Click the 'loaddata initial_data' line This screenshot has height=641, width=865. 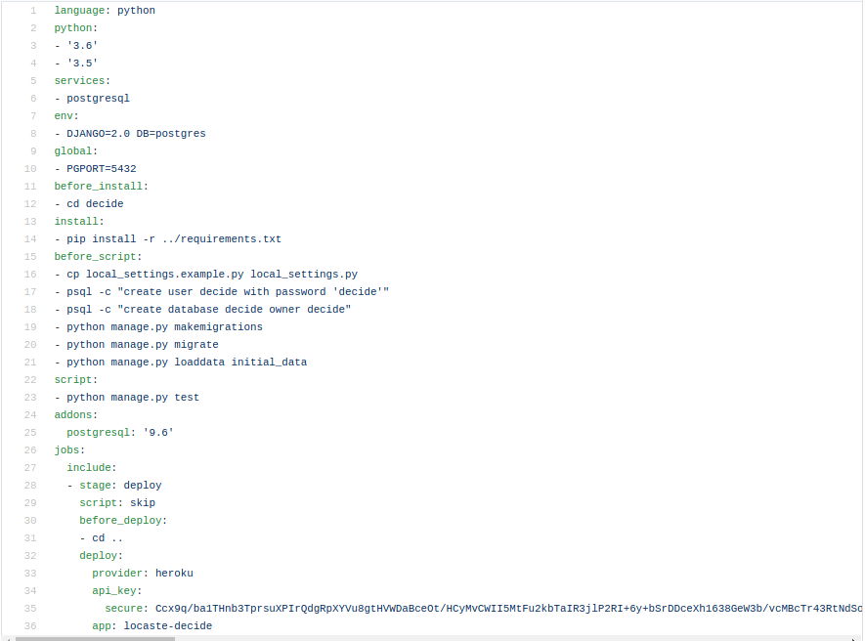[181, 363]
